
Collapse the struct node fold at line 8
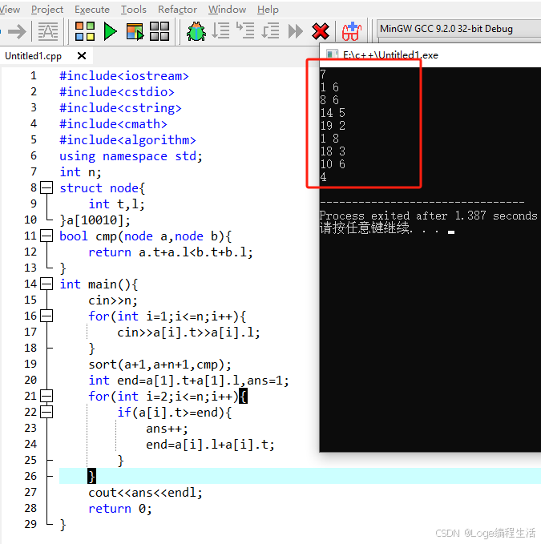(46, 187)
